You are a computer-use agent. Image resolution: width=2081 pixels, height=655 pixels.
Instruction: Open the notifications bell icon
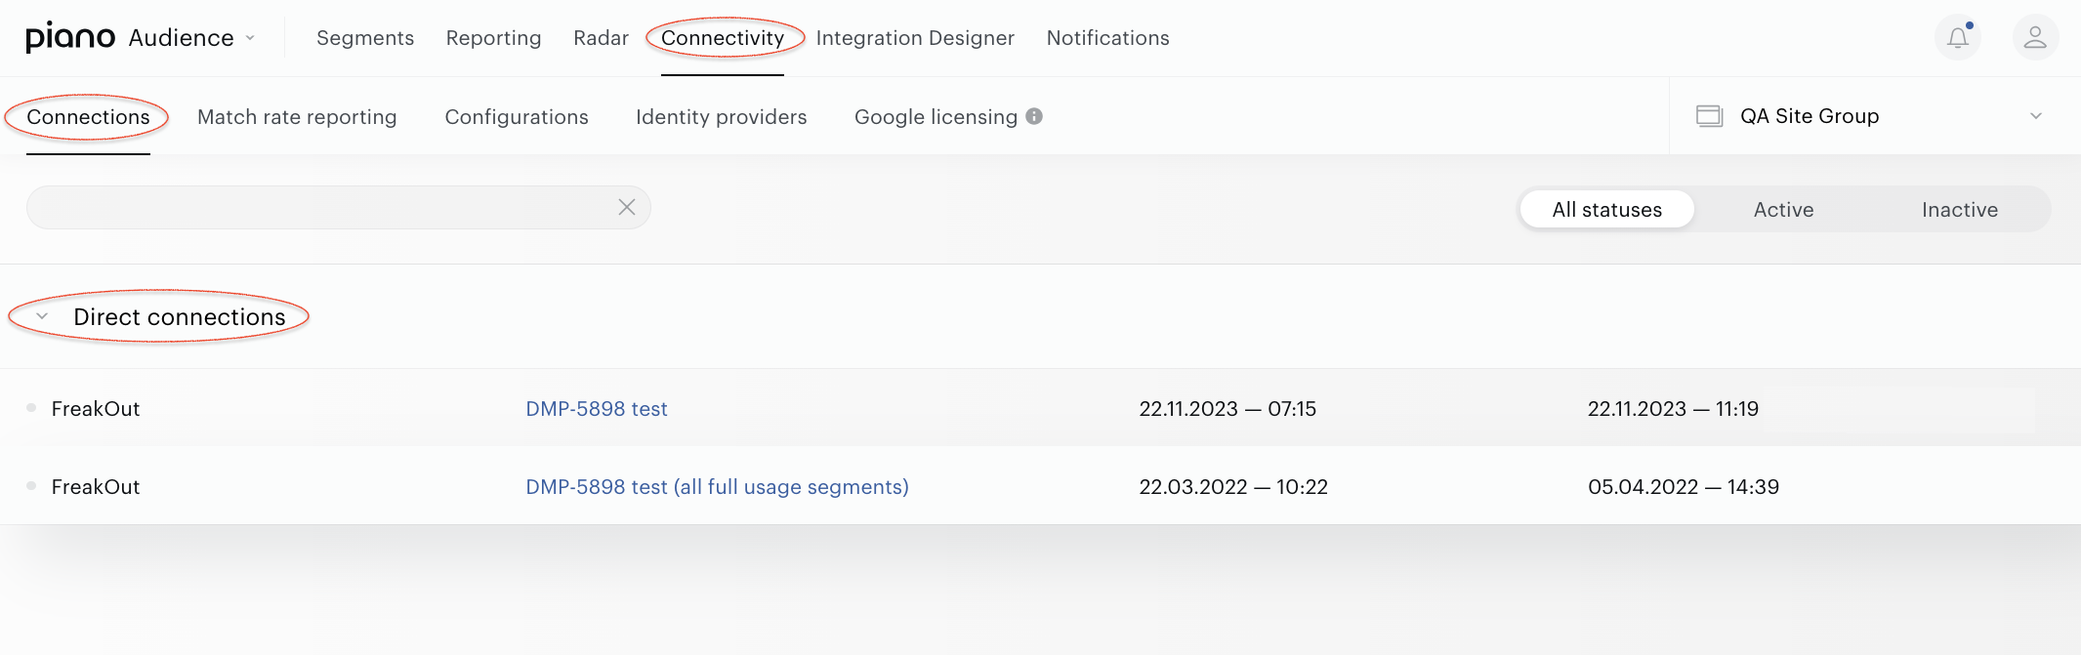(1958, 38)
